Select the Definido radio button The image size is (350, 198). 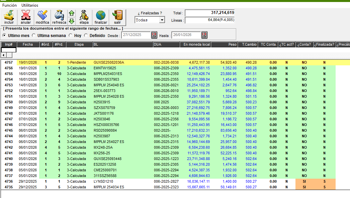click(86, 36)
